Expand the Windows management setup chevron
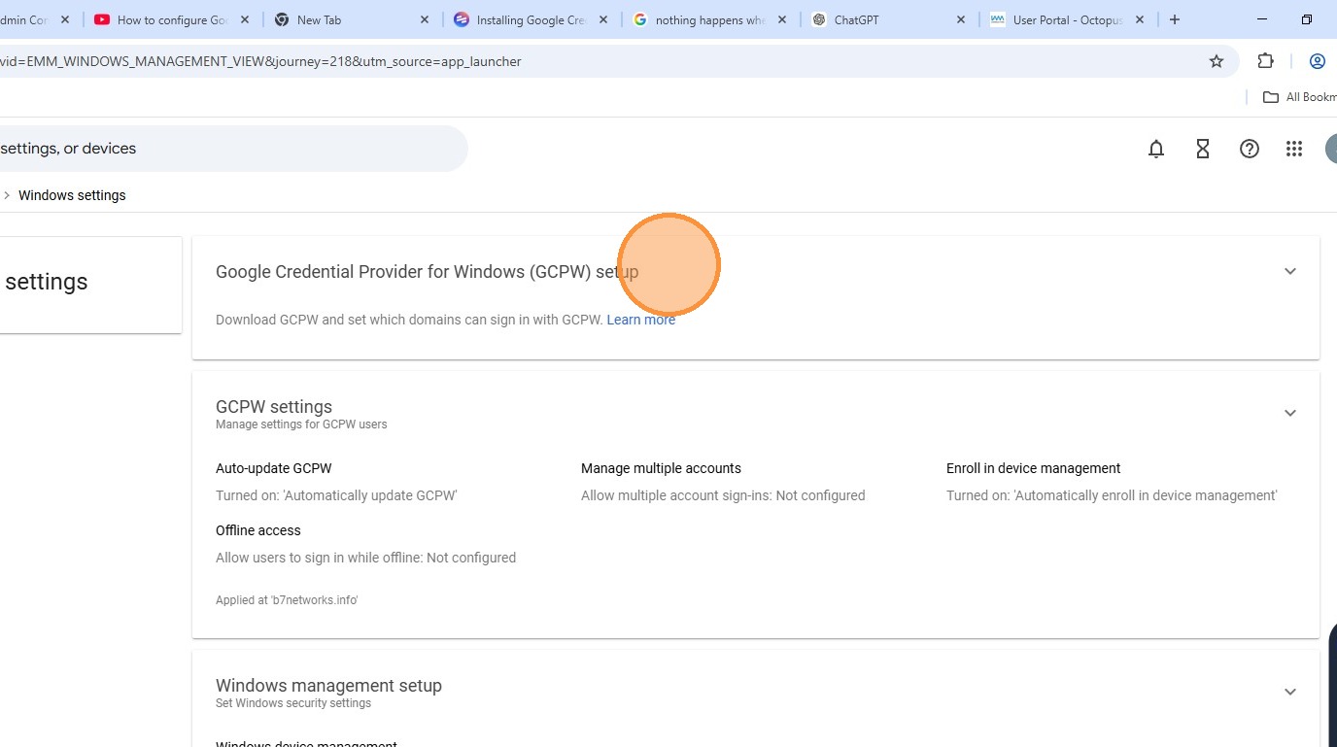The image size is (1337, 747). tap(1290, 692)
